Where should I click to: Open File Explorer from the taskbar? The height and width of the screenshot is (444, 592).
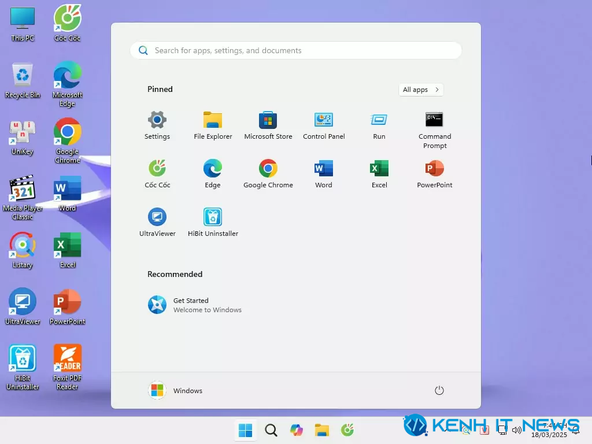tap(321, 430)
